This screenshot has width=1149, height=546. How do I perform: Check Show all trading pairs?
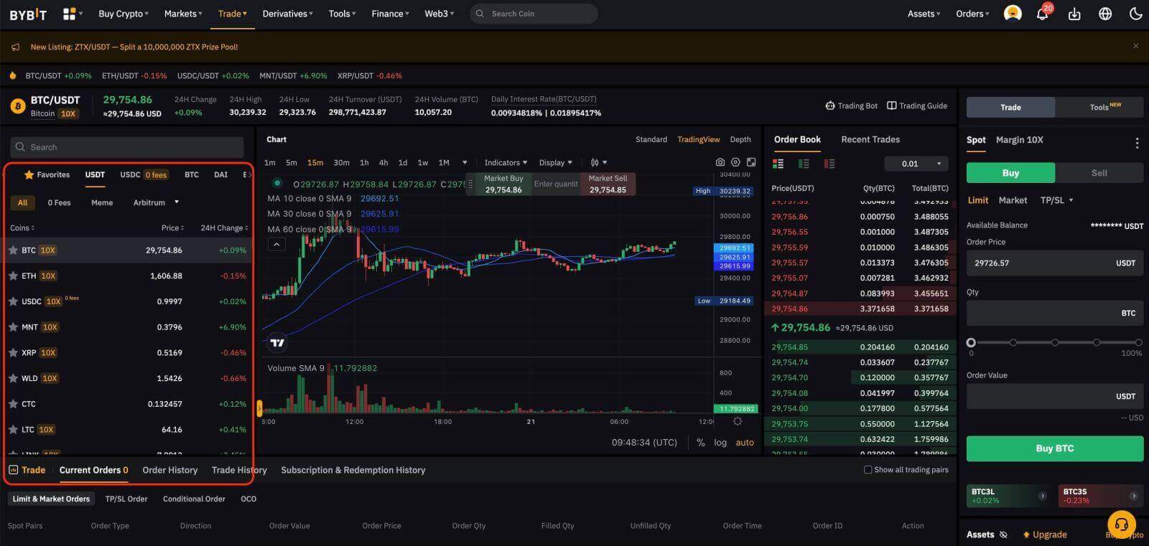867,470
